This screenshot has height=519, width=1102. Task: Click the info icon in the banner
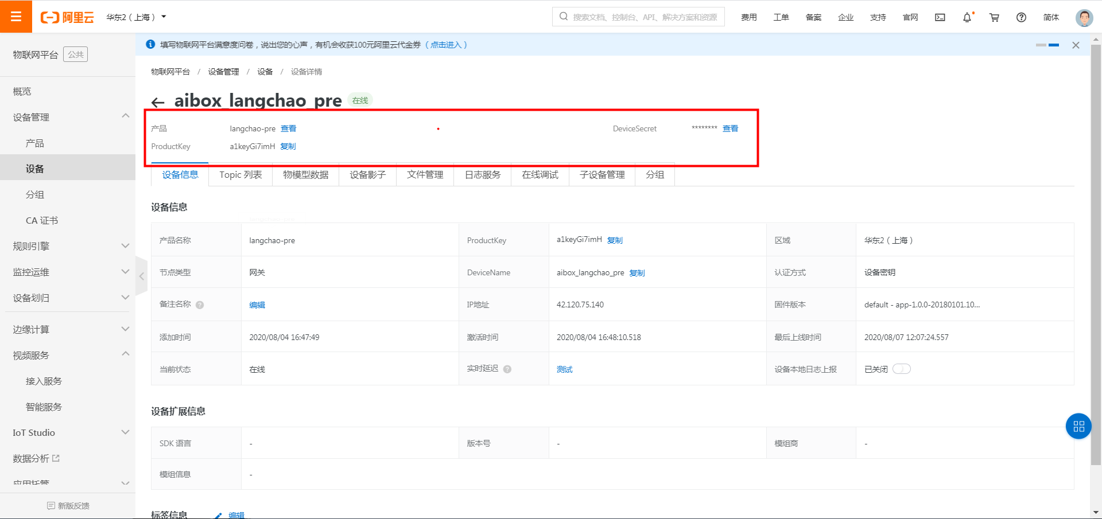click(151, 44)
